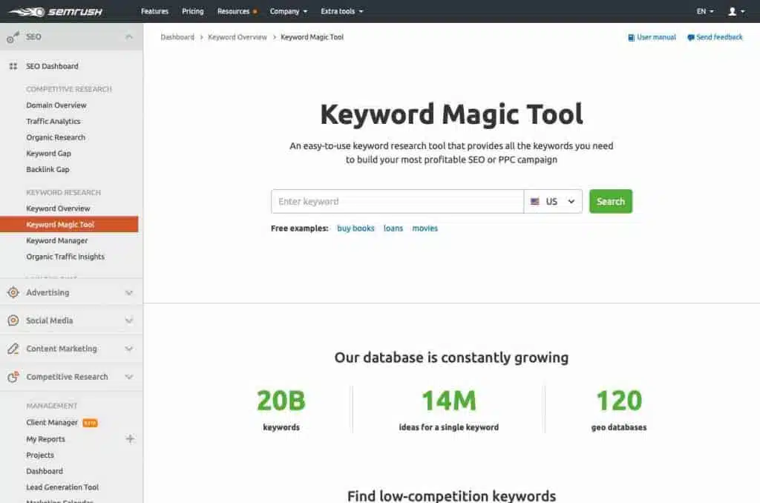
Task: Click the Enter keyword input field
Action: tap(398, 202)
